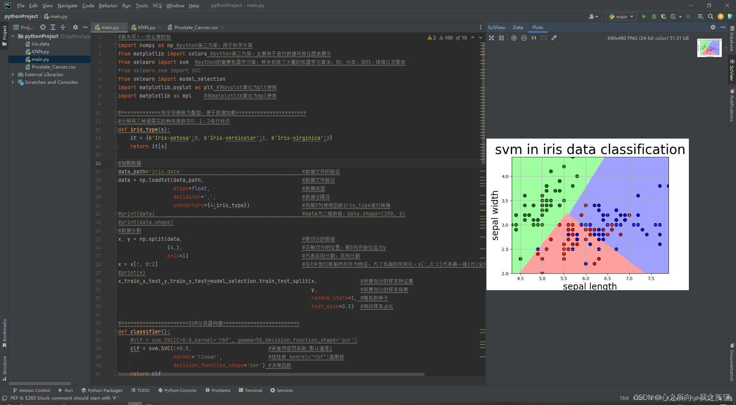
Task: Pick color with the eyedropper tool
Action: [x=554, y=38]
